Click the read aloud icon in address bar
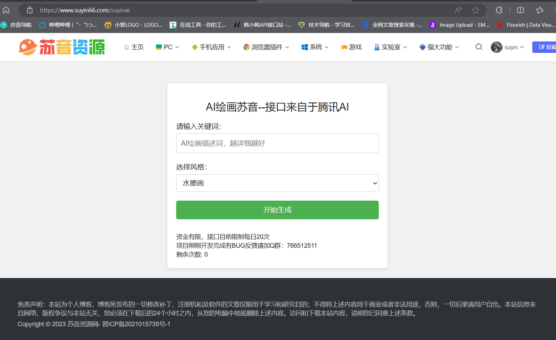556x340 pixels. 458,10
